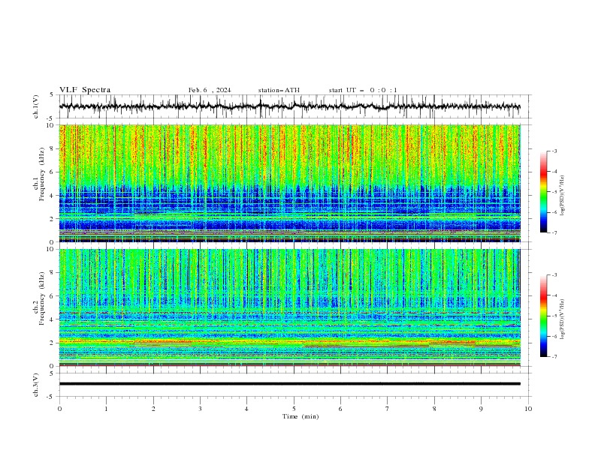
Task: Click the ch.2 Frequency (kHz) axis label
Action: tap(38, 298)
